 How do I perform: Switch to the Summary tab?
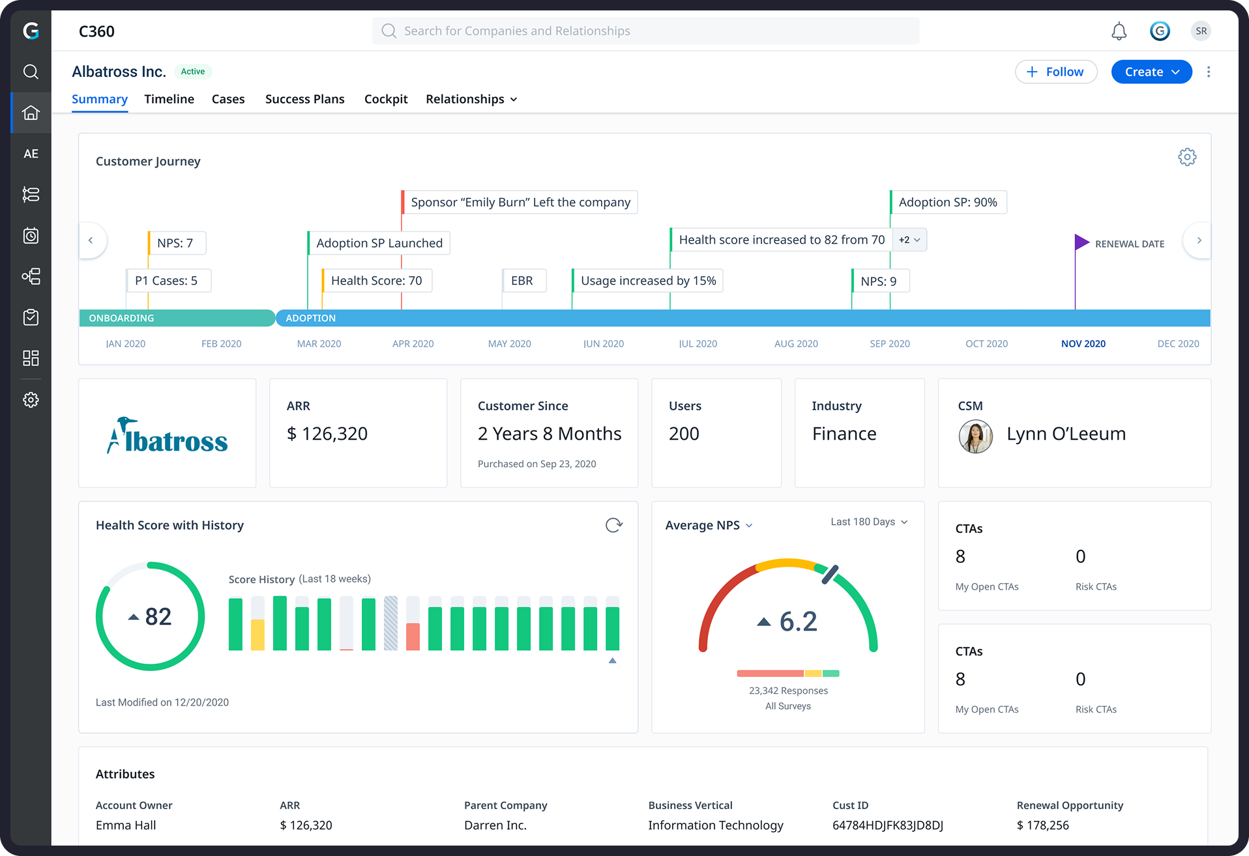tap(100, 99)
